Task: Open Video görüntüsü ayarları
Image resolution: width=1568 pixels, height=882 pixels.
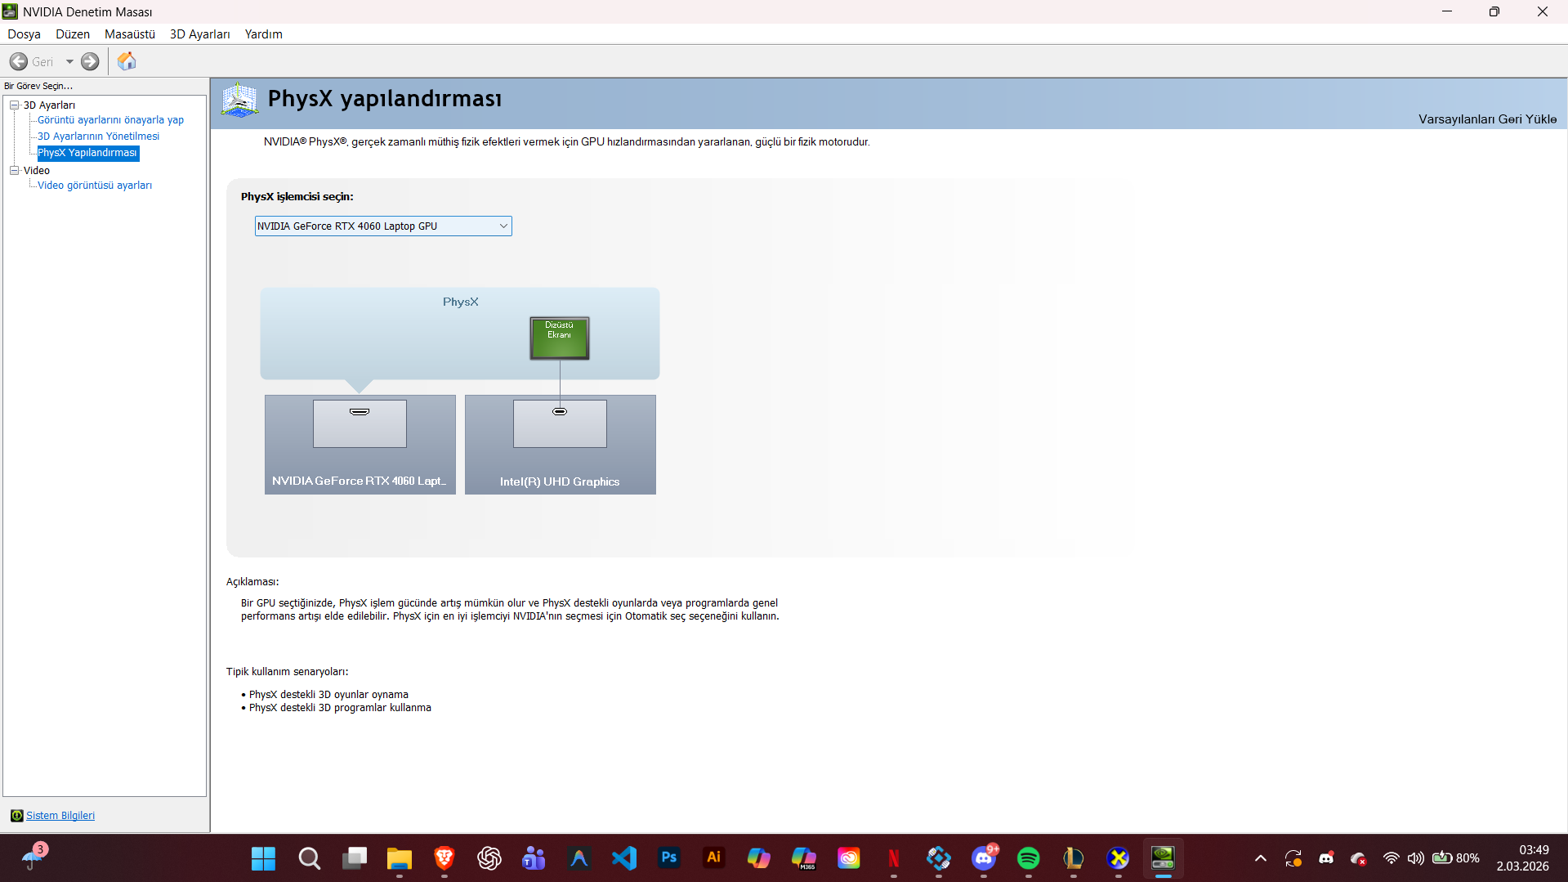Action: pyautogui.click(x=95, y=186)
